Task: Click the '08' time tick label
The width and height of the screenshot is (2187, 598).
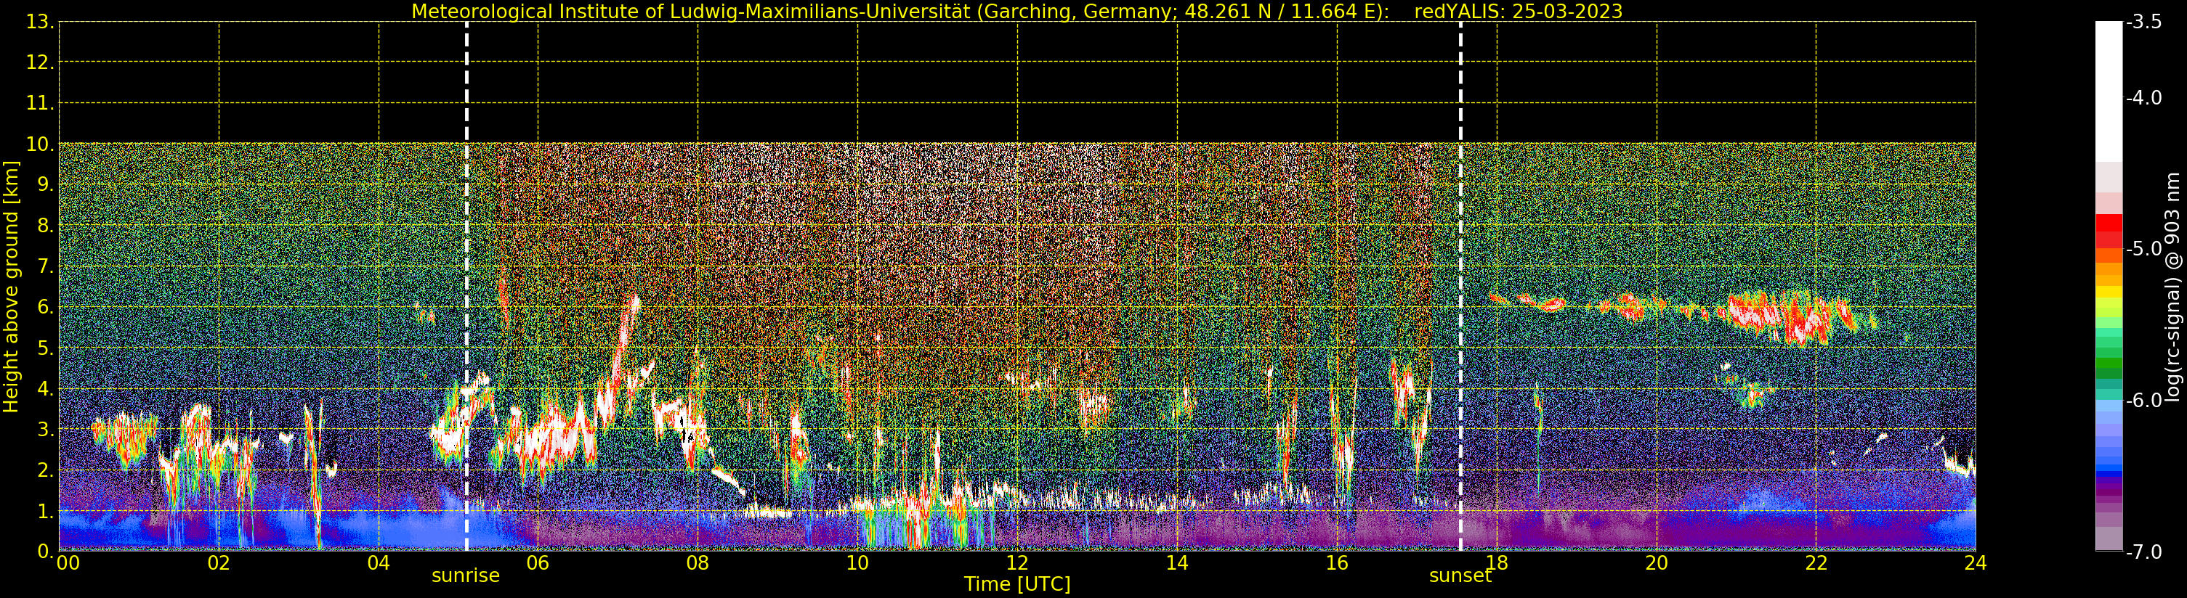Action: tap(698, 563)
